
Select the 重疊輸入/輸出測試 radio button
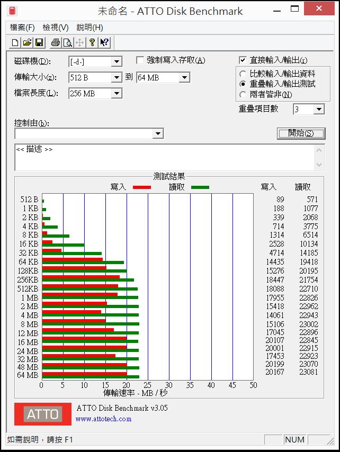(243, 84)
